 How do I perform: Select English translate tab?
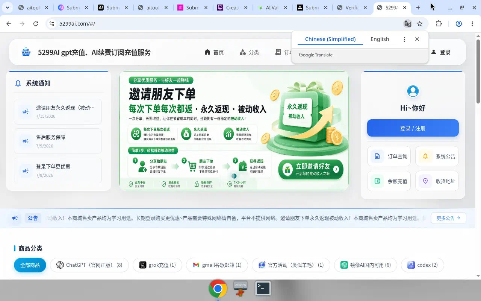pyautogui.click(x=380, y=39)
